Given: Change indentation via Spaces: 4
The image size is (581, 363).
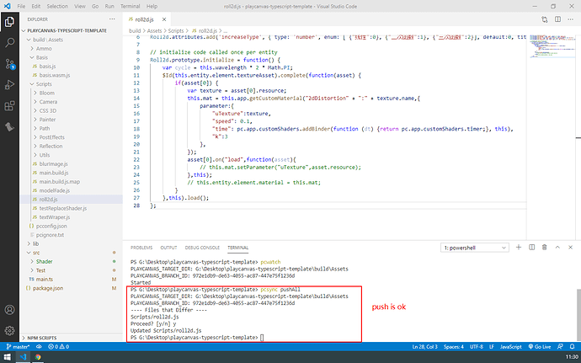Looking at the screenshot, I should [454, 347].
